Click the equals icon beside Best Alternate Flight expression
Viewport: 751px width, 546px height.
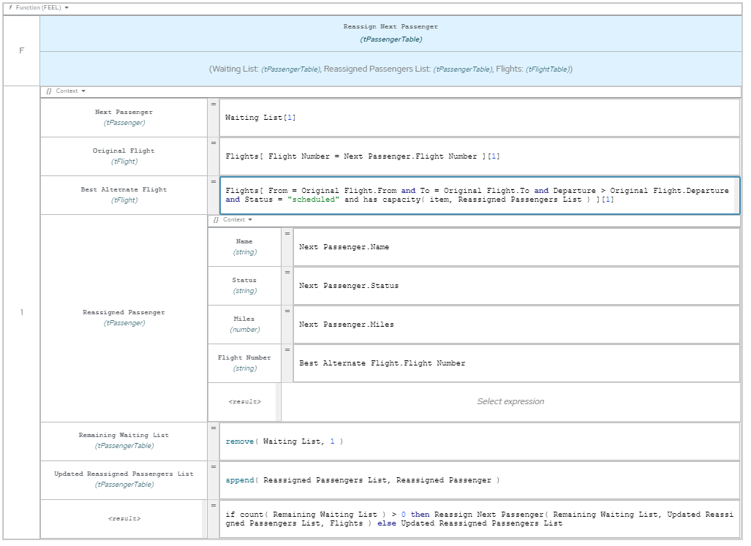(x=214, y=182)
